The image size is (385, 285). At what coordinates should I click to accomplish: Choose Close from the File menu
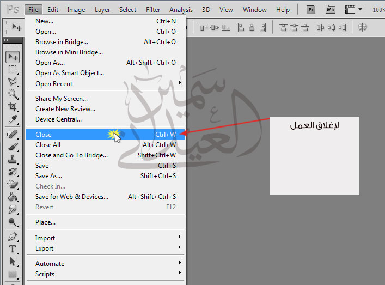pyautogui.click(x=105, y=135)
